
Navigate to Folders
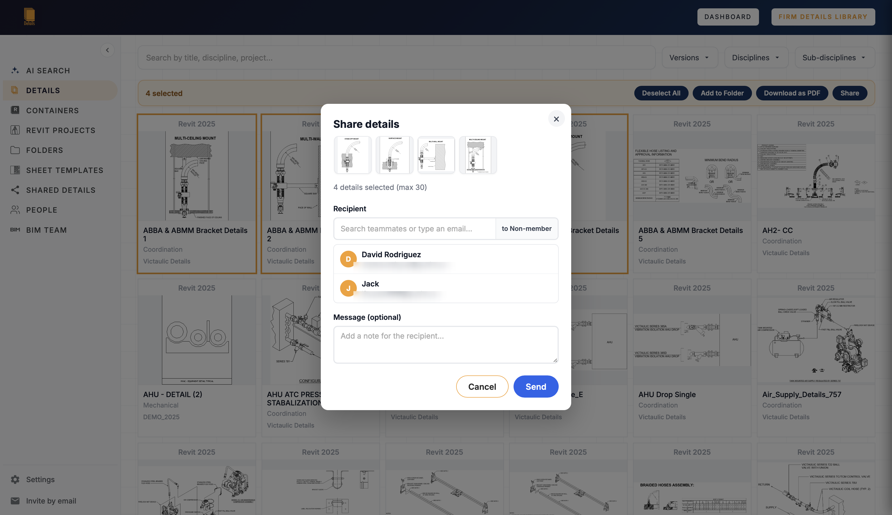pos(60,150)
